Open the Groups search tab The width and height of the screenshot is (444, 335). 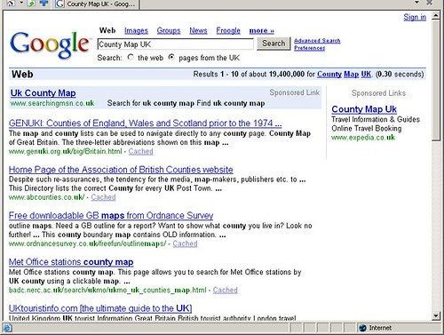169,30
